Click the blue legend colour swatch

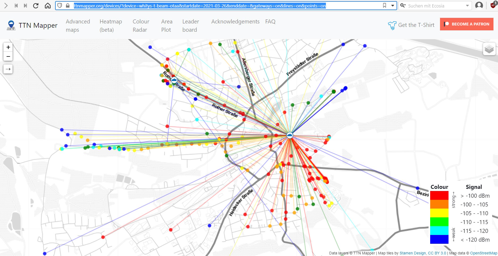pos(439,239)
